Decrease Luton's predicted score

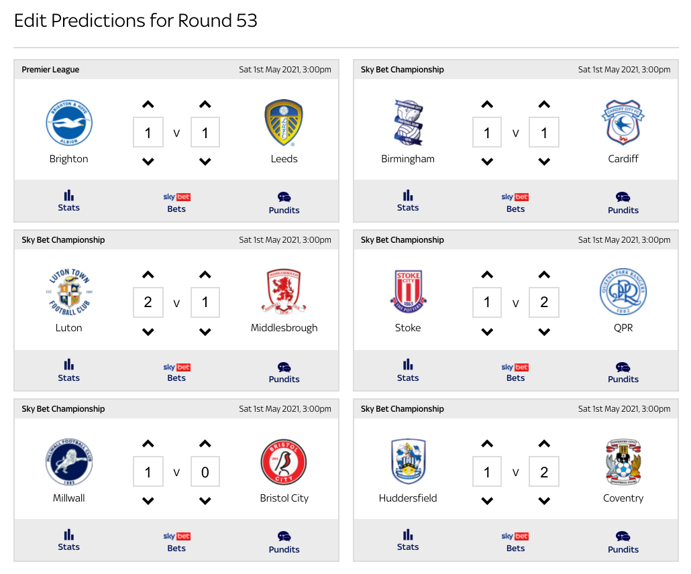tap(148, 332)
